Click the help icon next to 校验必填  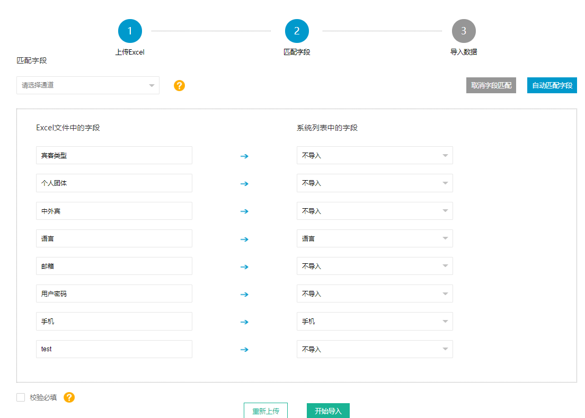tap(69, 397)
